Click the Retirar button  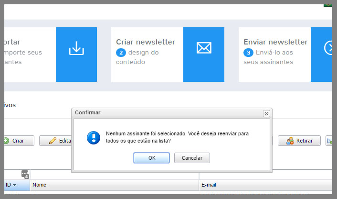299,141
